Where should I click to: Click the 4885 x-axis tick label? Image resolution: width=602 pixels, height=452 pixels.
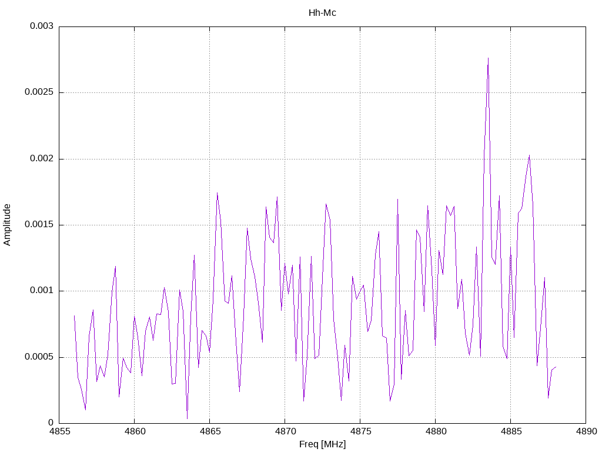coord(511,431)
